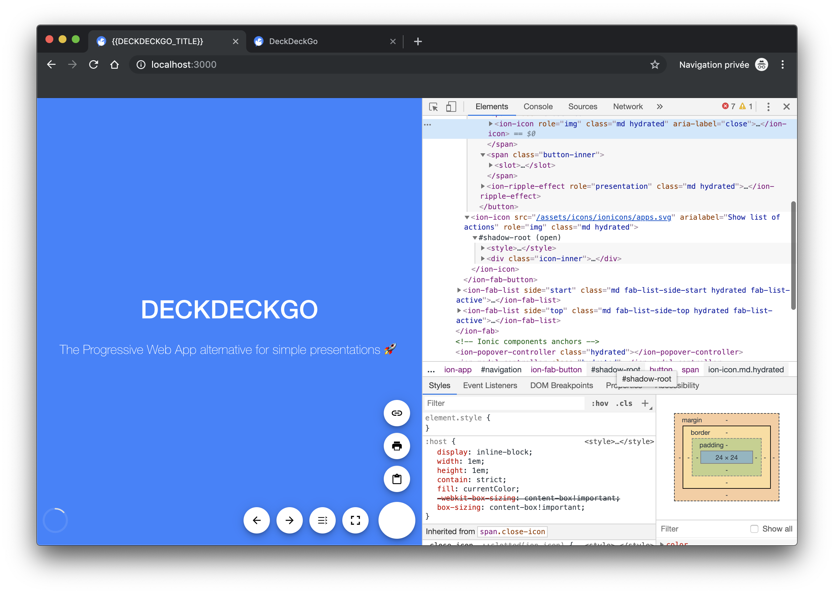Expand the ion-fab-list side start node

(x=459, y=290)
